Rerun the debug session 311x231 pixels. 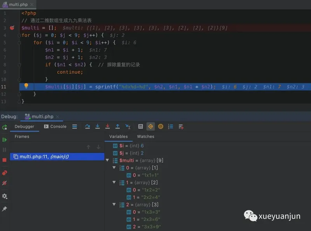(5, 127)
